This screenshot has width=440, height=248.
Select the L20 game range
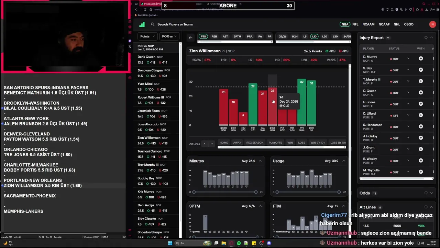pyautogui.click(x=324, y=37)
